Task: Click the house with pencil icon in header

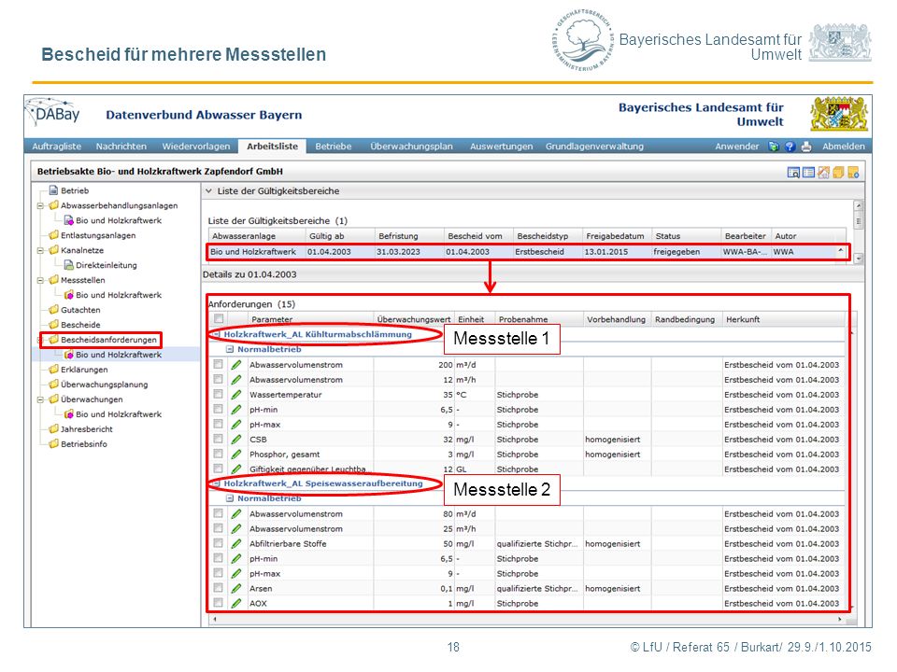Action: coord(823,173)
